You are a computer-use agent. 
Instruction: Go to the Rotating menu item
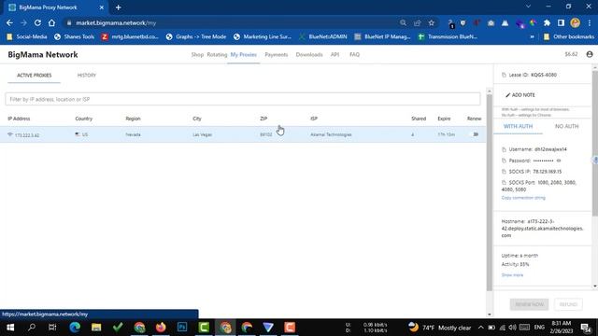tap(217, 54)
